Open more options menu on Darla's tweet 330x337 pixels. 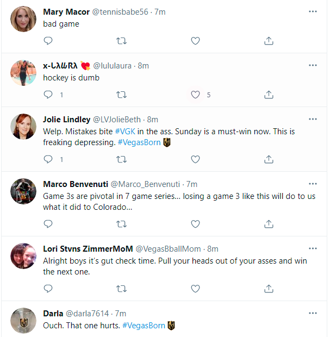pyautogui.click(x=313, y=313)
